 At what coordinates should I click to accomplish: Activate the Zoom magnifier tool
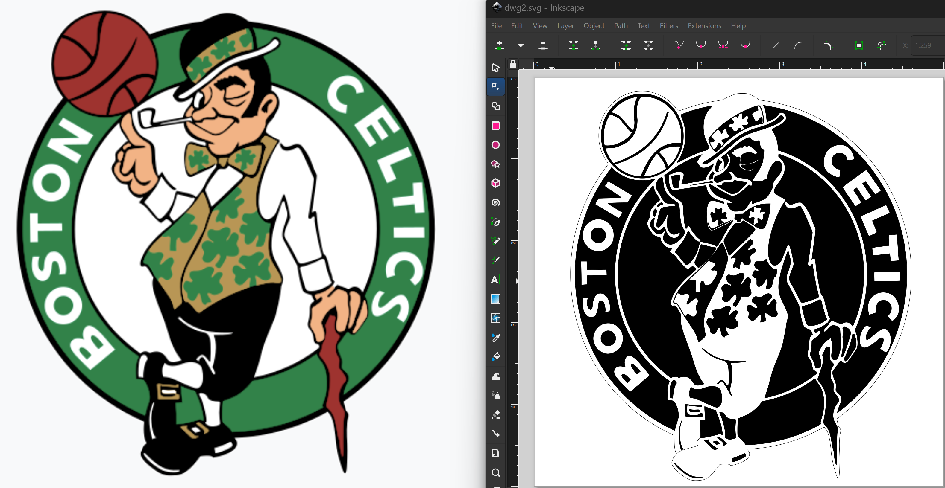496,473
